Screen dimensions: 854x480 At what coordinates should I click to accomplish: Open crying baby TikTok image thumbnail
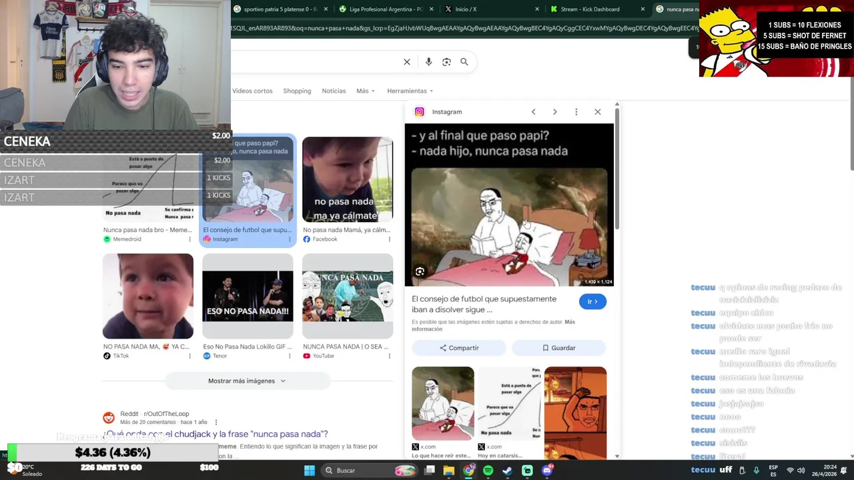point(148,296)
